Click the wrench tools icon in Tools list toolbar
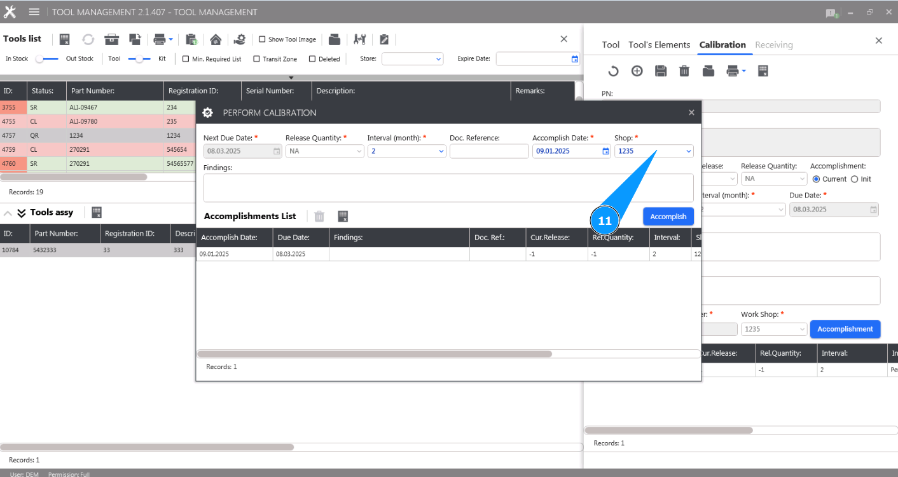 [x=360, y=39]
